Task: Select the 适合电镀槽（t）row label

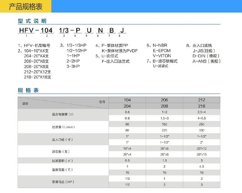Action: click(x=63, y=115)
